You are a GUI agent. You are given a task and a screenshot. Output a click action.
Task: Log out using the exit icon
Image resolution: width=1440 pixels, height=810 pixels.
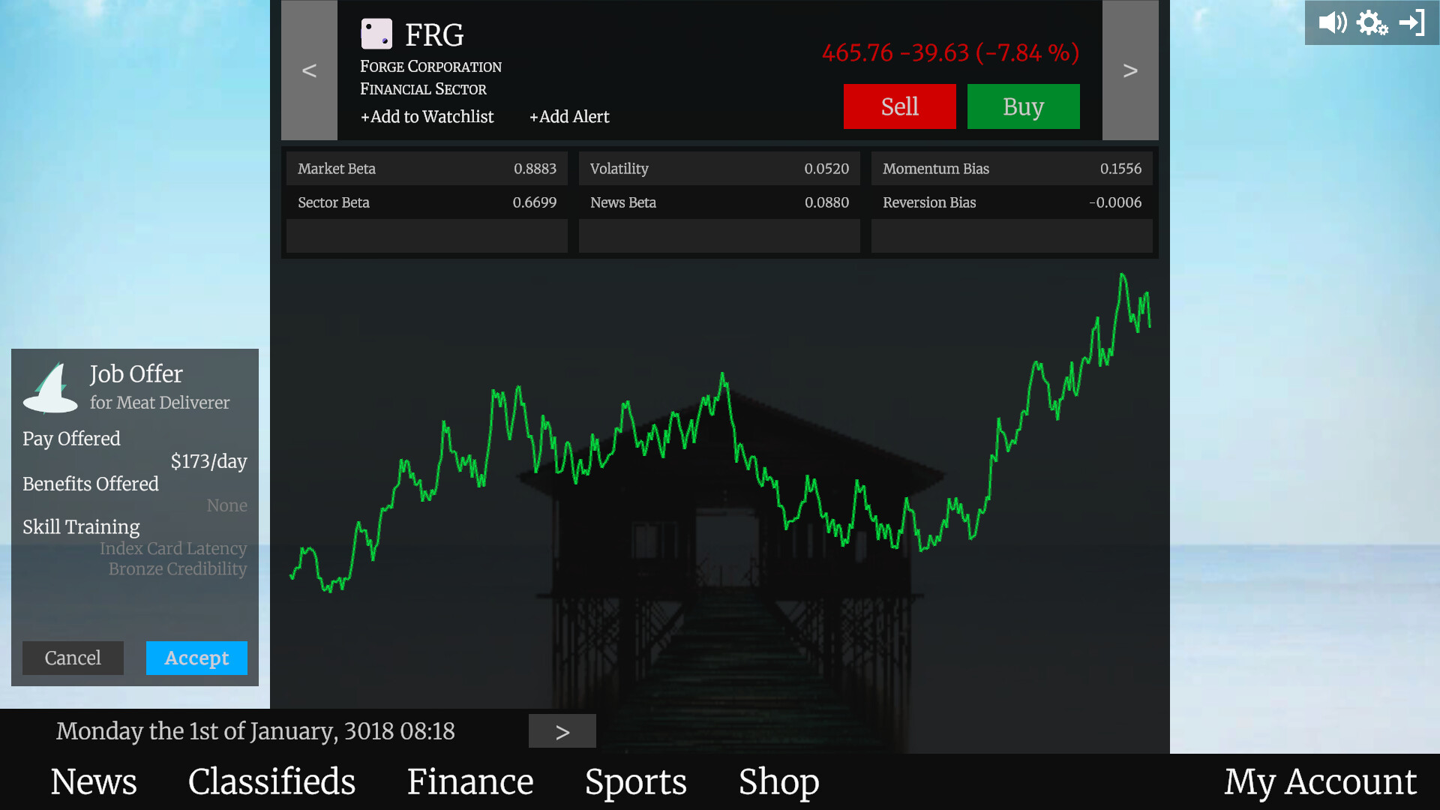tap(1413, 22)
